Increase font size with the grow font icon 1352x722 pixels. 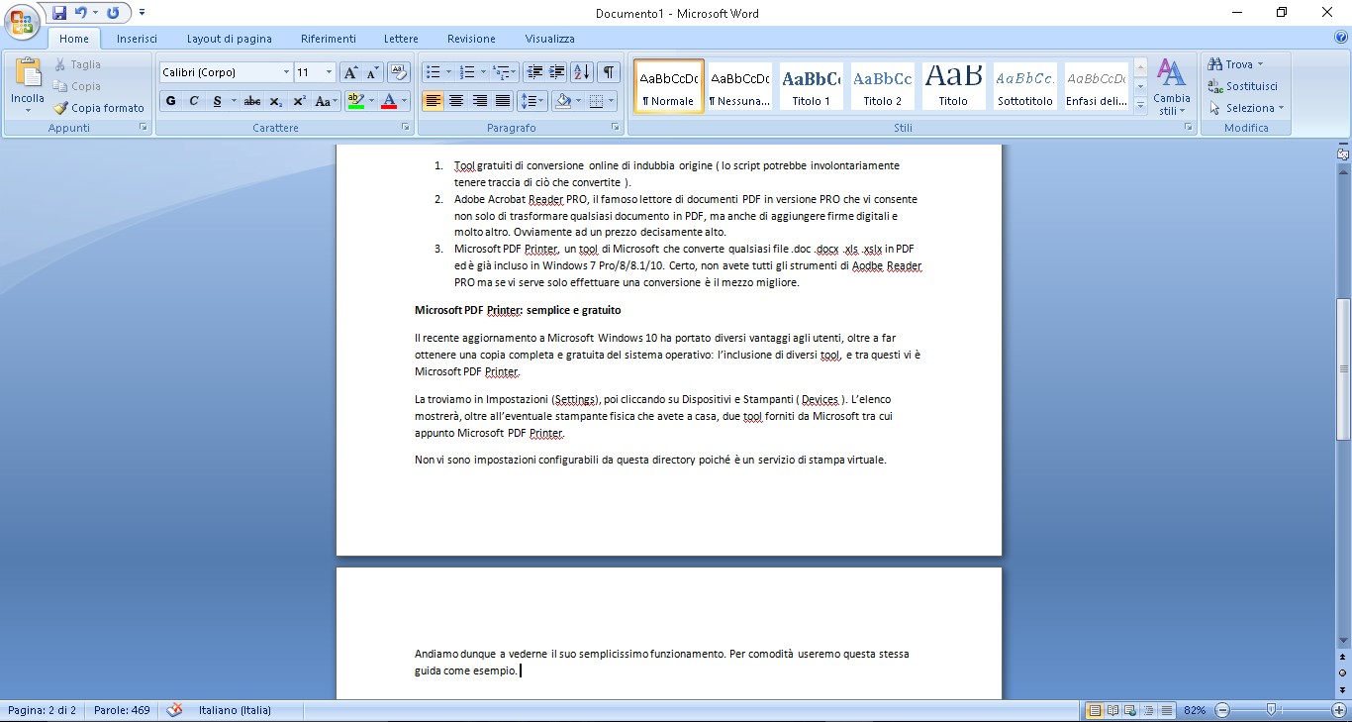click(x=350, y=72)
